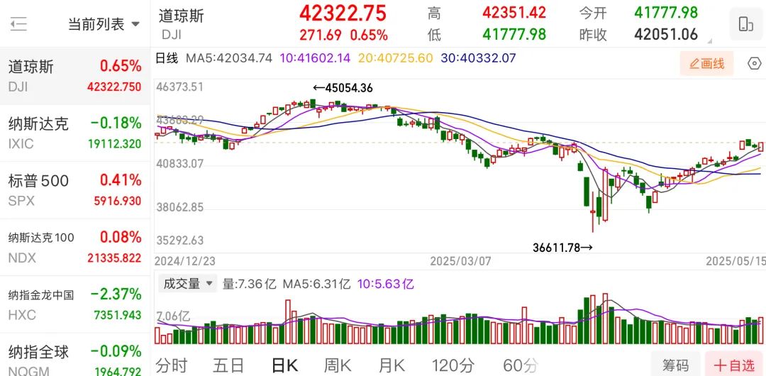Screen dimensions: 766x376
Task: Click the 35292.63 price axis label
Action: point(179,240)
